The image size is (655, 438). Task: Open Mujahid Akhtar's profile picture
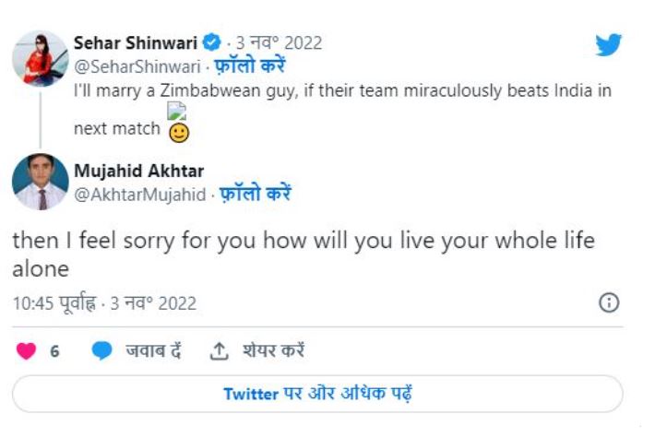coord(40,182)
